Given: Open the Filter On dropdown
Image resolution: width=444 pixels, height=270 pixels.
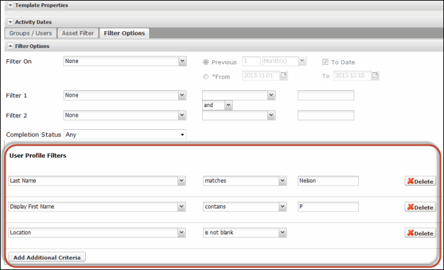Looking at the screenshot, I should [x=125, y=61].
